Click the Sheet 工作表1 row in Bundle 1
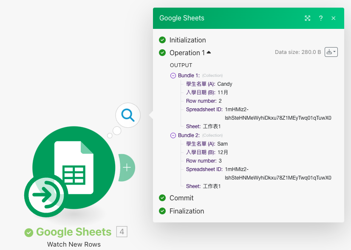Image resolution: width=351 pixels, height=250 pixels. (203, 126)
